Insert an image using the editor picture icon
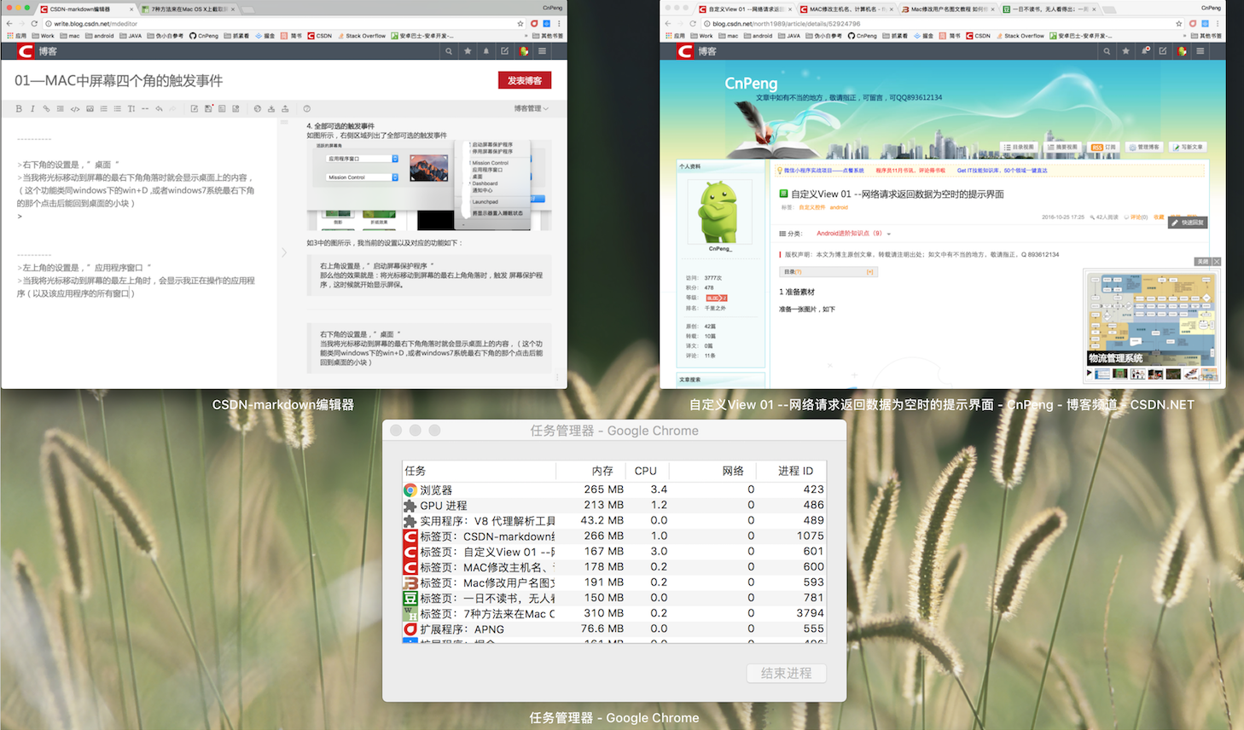Screen dimensions: 1244x730 [x=90, y=108]
